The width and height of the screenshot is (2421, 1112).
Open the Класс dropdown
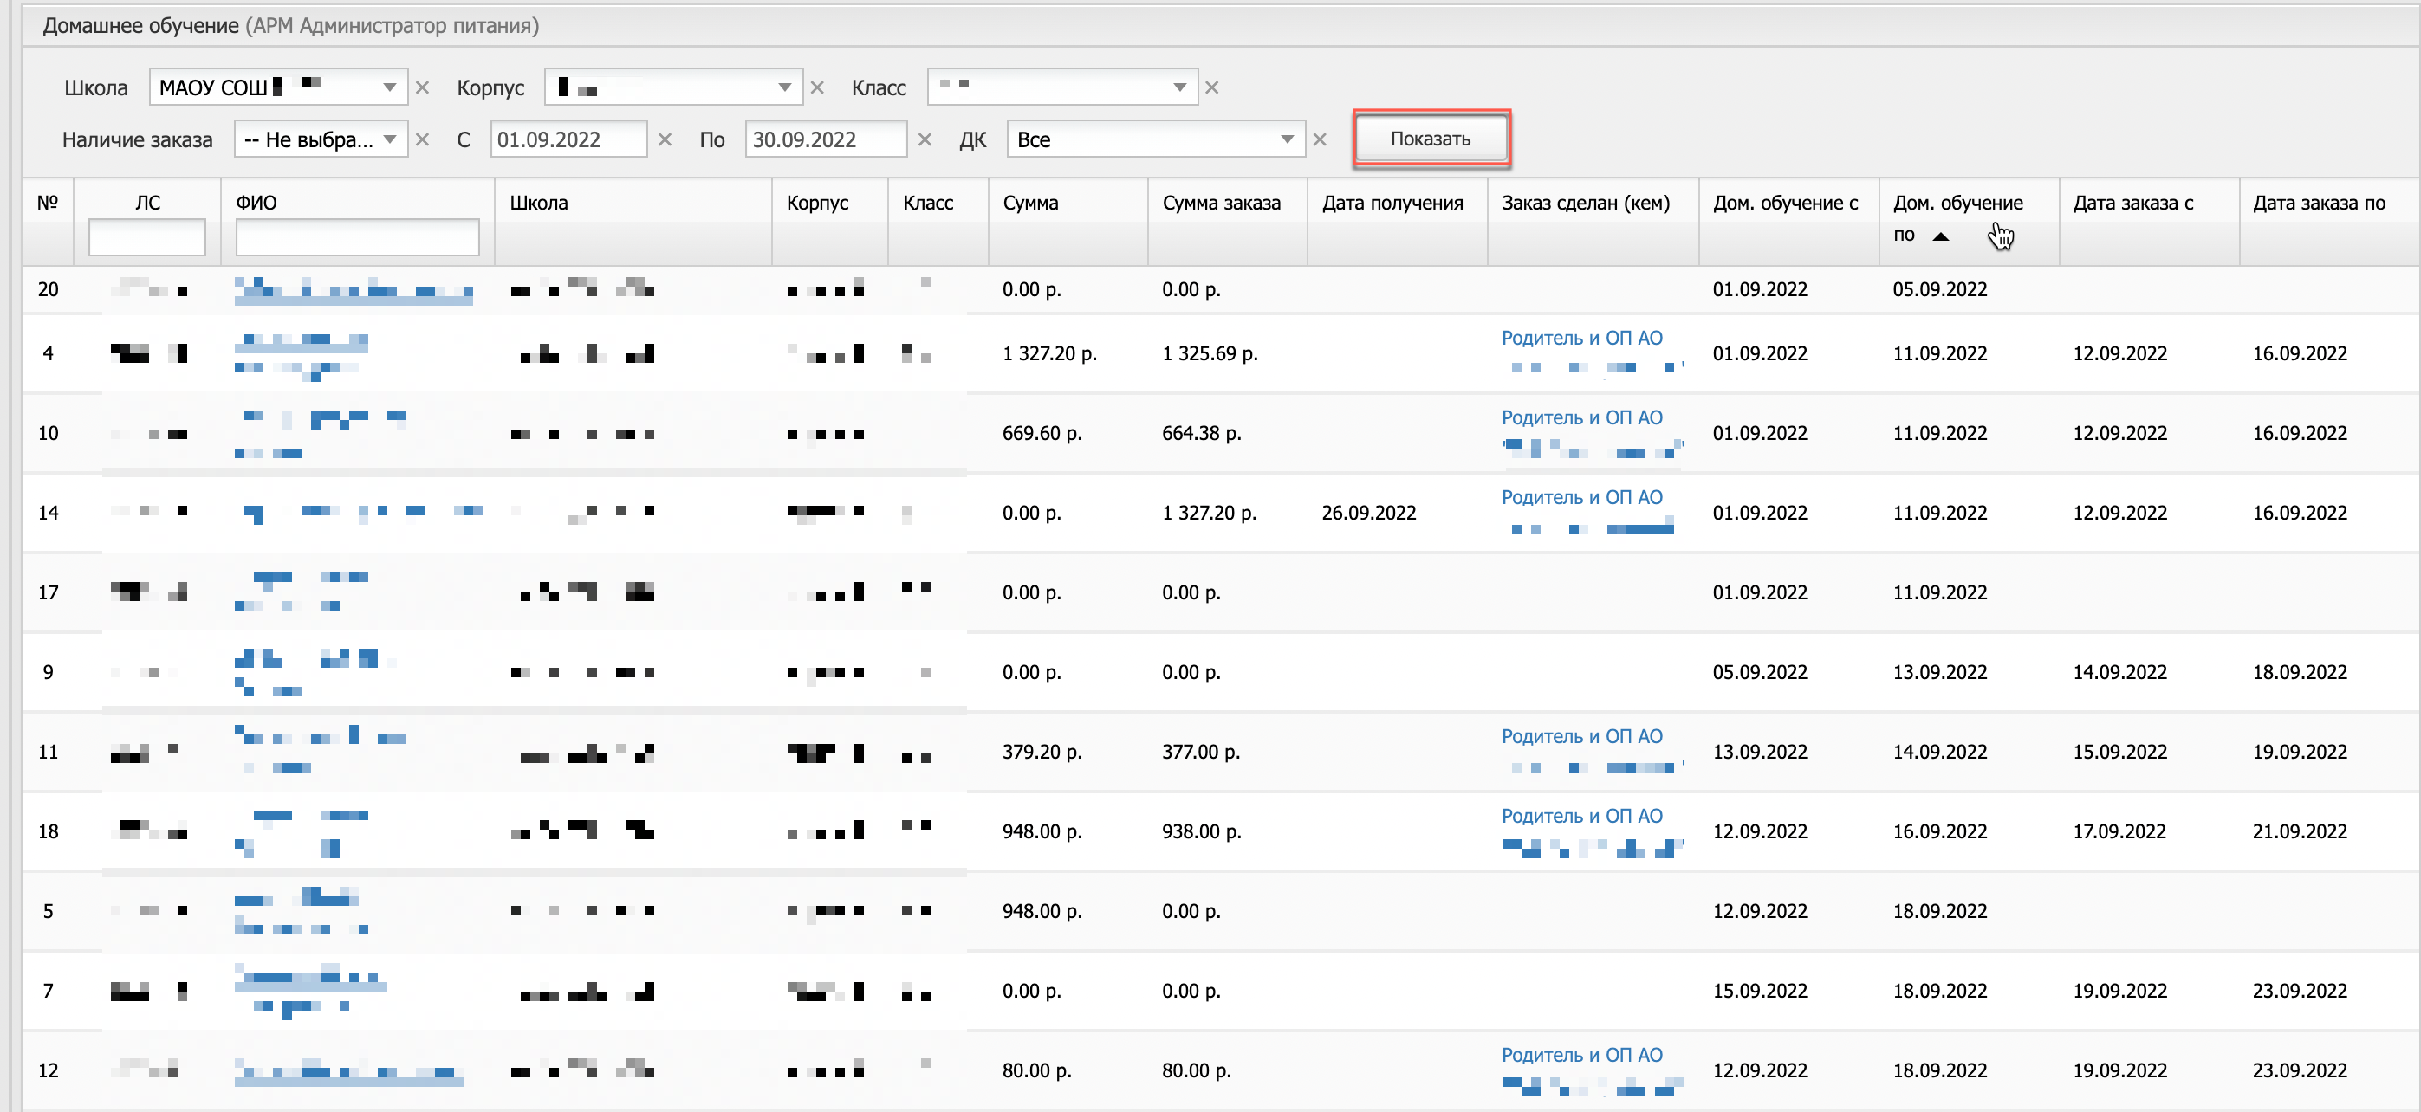[x=1062, y=87]
